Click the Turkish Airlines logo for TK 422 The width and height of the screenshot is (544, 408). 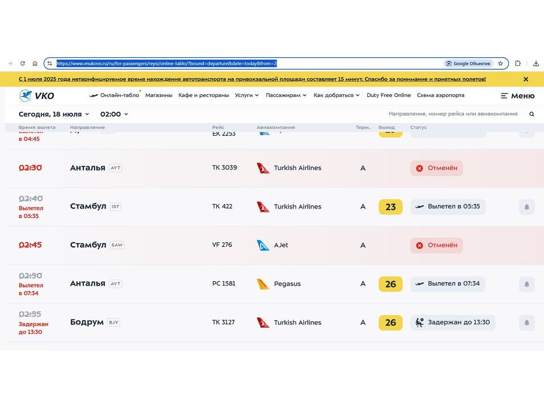(263, 207)
